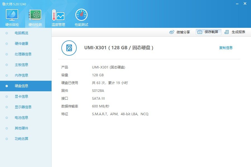This screenshot has width=251, height=167.
Task: Click the report icon for 生成报表
Action: (x=226, y=32)
